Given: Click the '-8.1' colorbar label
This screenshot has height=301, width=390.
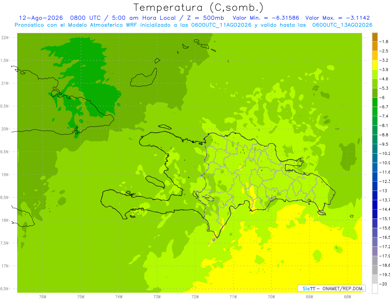Looking at the screenshot, I should 384,126.
